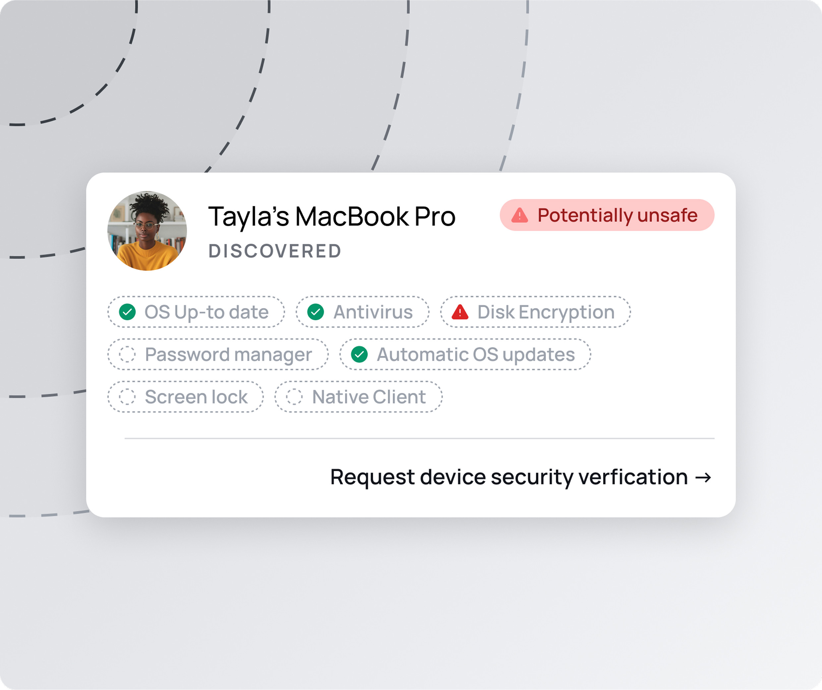Viewport: 822px width, 690px height.
Task: Click the green check beside OS Up-to date
Action: coord(128,312)
